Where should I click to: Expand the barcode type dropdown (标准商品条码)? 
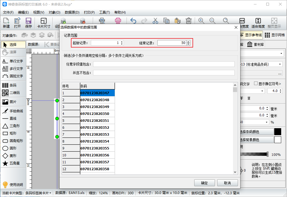tap(280, 64)
